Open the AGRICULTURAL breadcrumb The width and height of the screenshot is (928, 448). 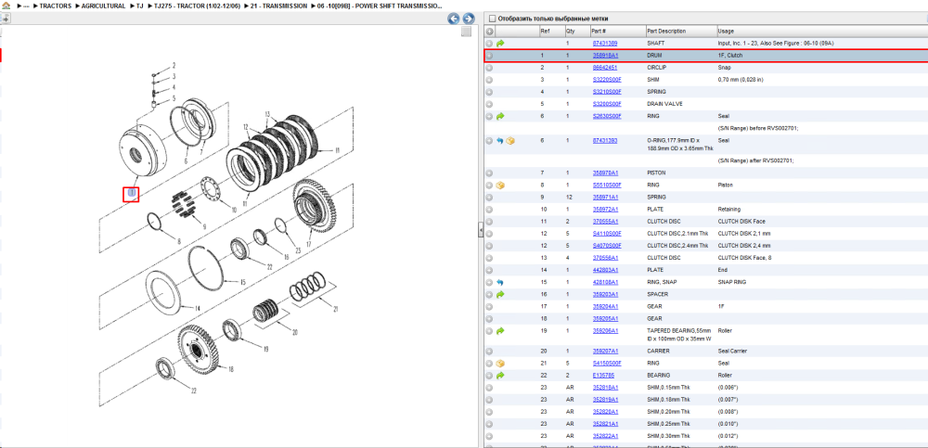tap(102, 6)
